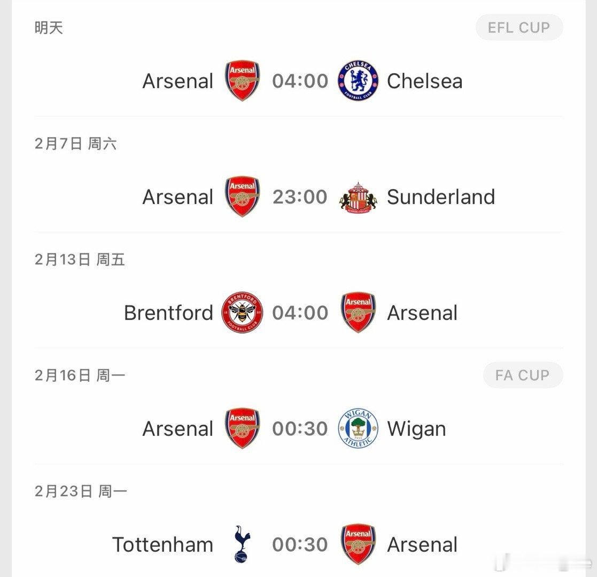Image resolution: width=597 pixels, height=577 pixels.
Task: Click Arsenal crest in Tottenham fixture
Action: pos(358,544)
